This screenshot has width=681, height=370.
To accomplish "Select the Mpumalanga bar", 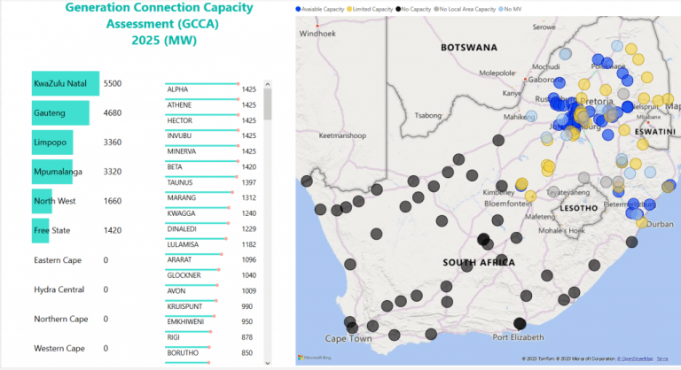I will [52, 172].
